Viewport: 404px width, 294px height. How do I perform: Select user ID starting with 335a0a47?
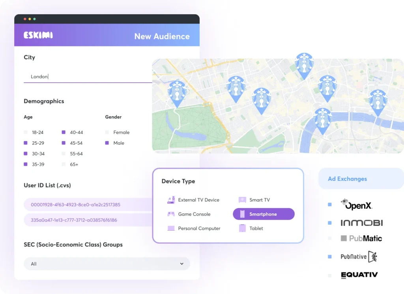(88, 220)
